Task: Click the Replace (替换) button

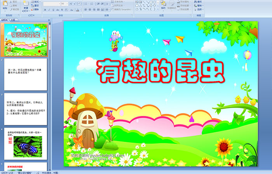Action: pos(199,5)
